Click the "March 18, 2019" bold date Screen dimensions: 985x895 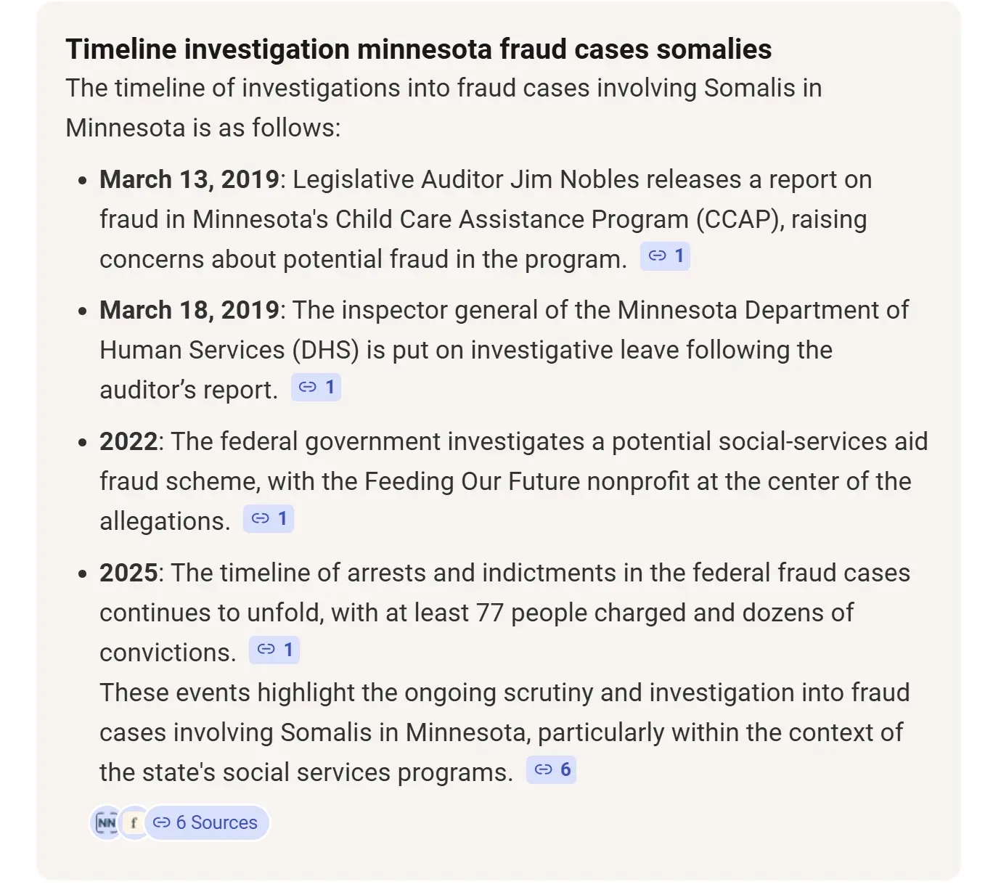point(189,310)
